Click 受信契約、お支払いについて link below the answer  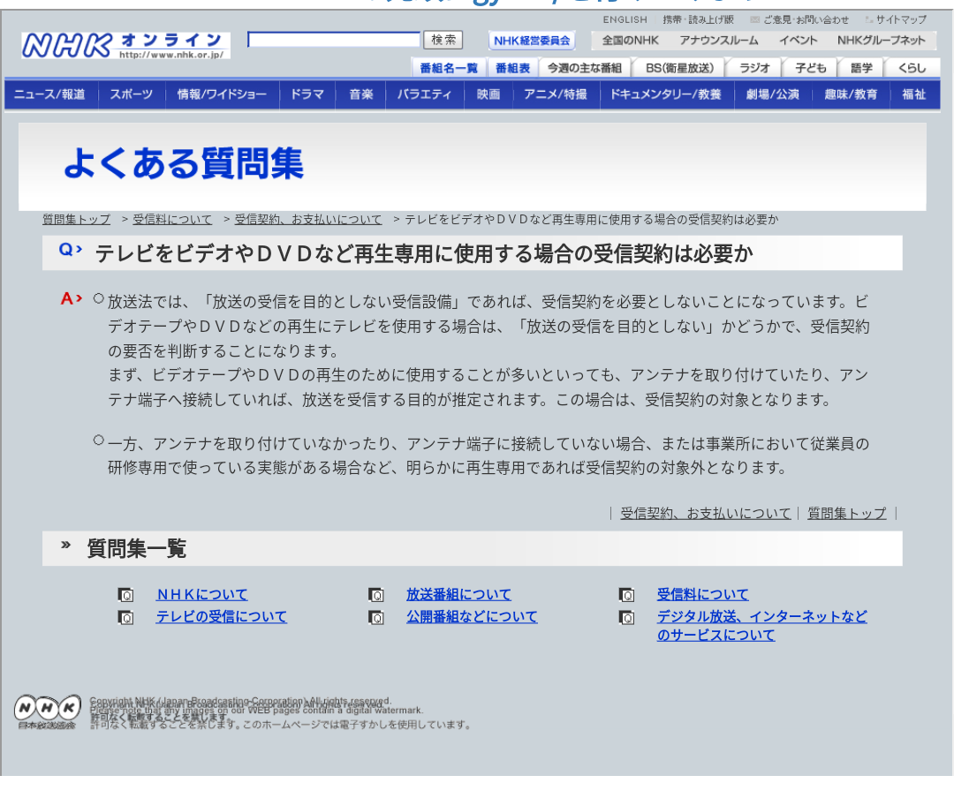click(x=705, y=514)
